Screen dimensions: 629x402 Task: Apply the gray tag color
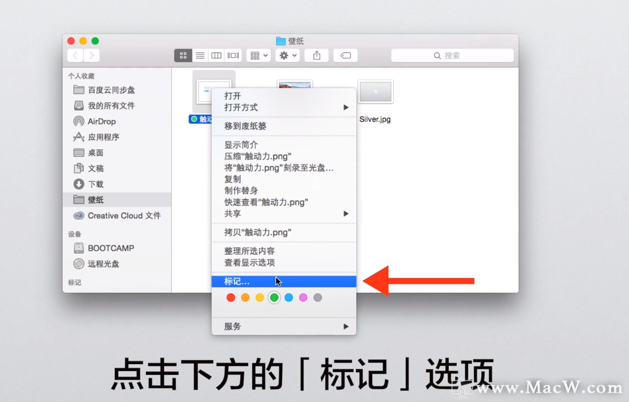pos(317,297)
